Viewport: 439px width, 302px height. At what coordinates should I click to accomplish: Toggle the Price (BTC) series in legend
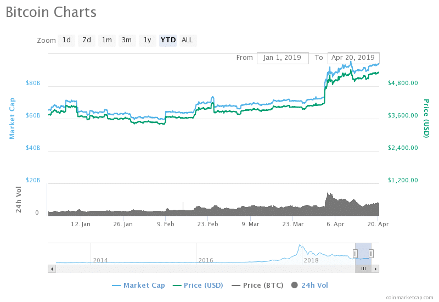pos(257,286)
